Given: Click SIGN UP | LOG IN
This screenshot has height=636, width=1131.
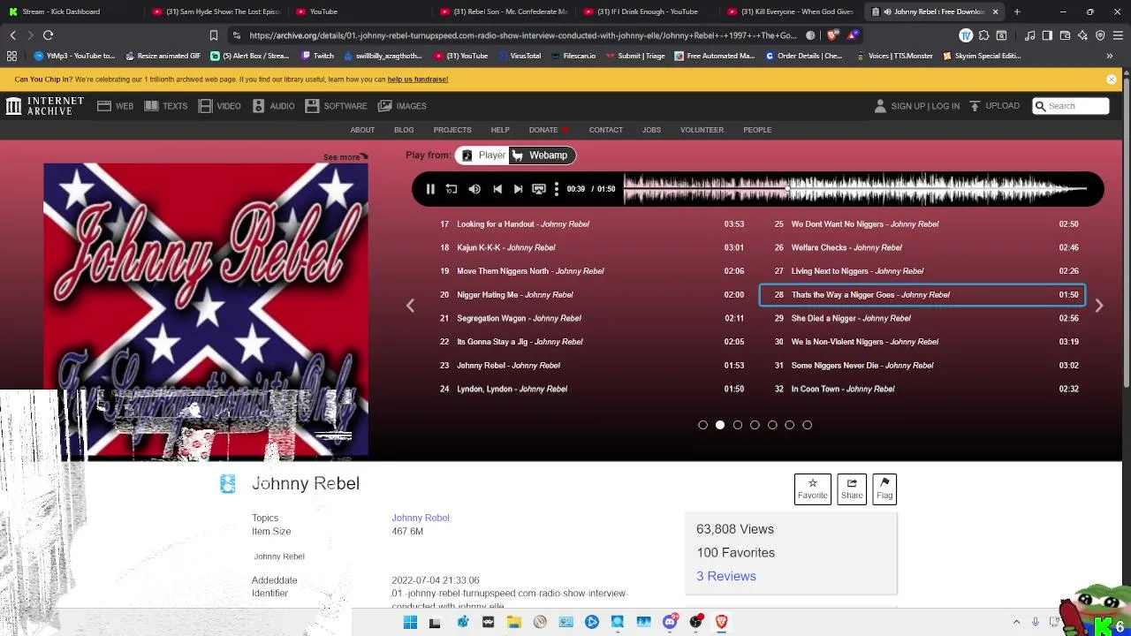Looking at the screenshot, I should click(x=916, y=106).
